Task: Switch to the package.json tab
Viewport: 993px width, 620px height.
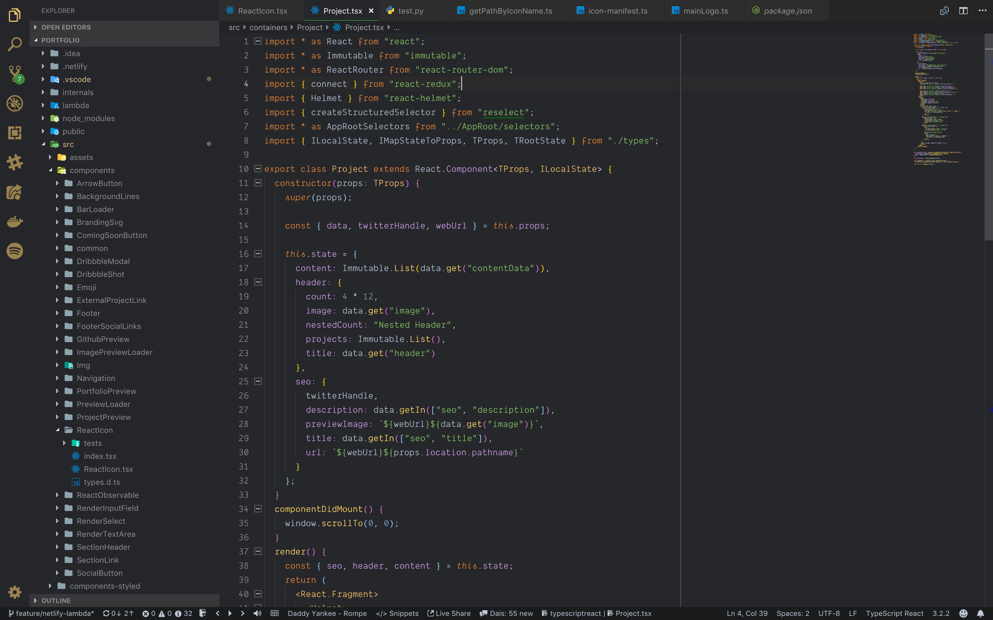Action: click(x=787, y=11)
